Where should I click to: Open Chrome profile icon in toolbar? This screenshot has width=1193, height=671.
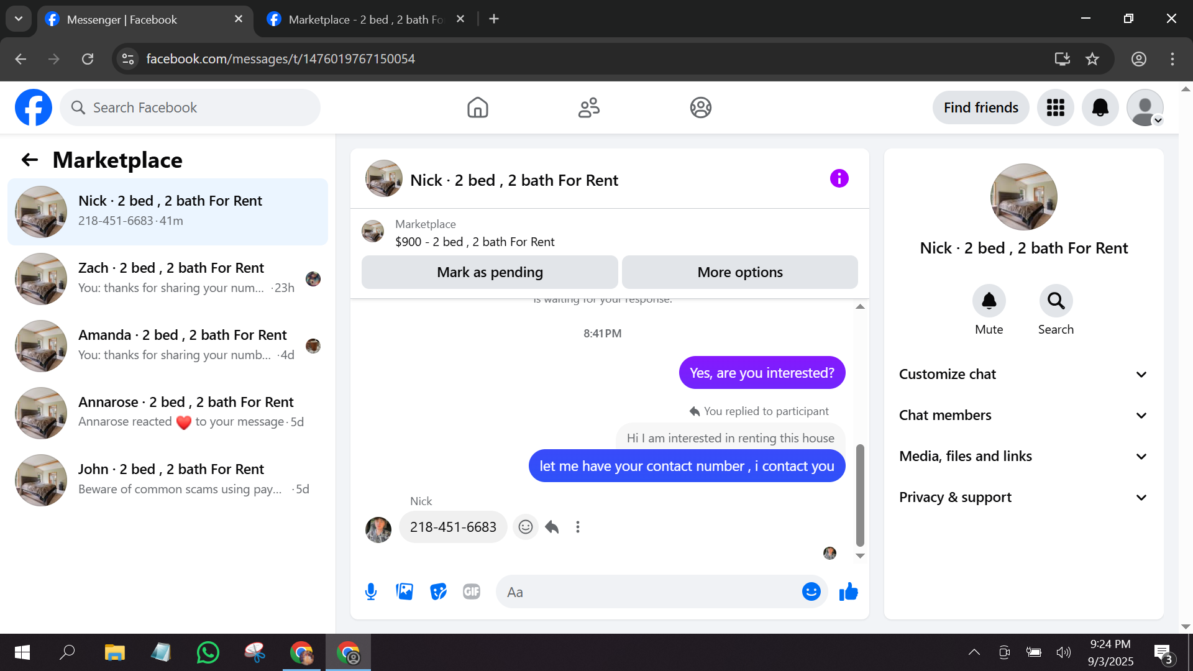(x=1139, y=59)
